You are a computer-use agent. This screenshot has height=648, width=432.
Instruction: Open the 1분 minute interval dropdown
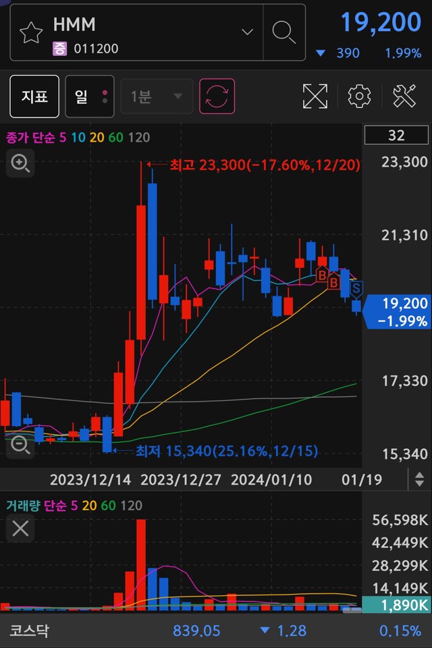pyautogui.click(x=157, y=97)
